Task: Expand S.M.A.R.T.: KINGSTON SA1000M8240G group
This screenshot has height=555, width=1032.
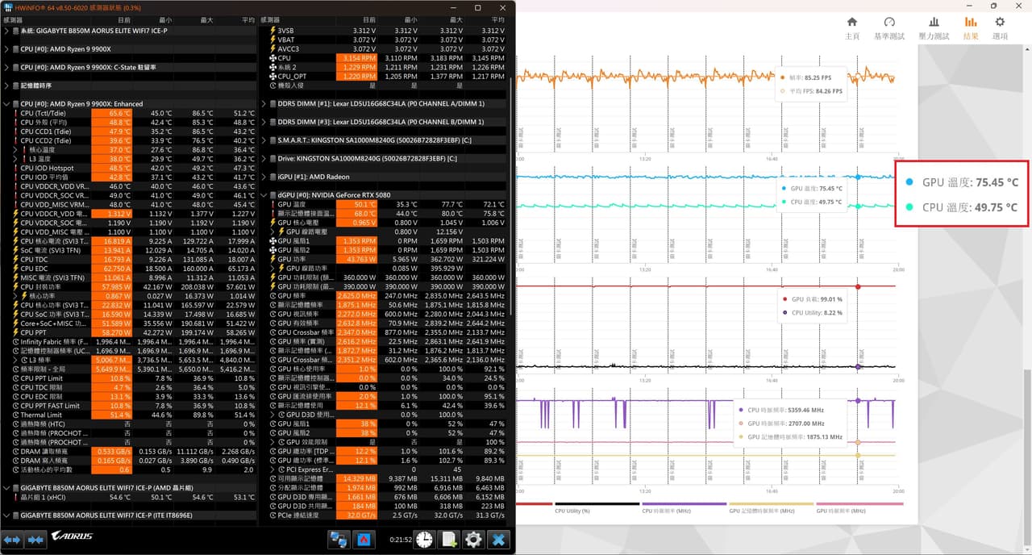Action: point(263,140)
